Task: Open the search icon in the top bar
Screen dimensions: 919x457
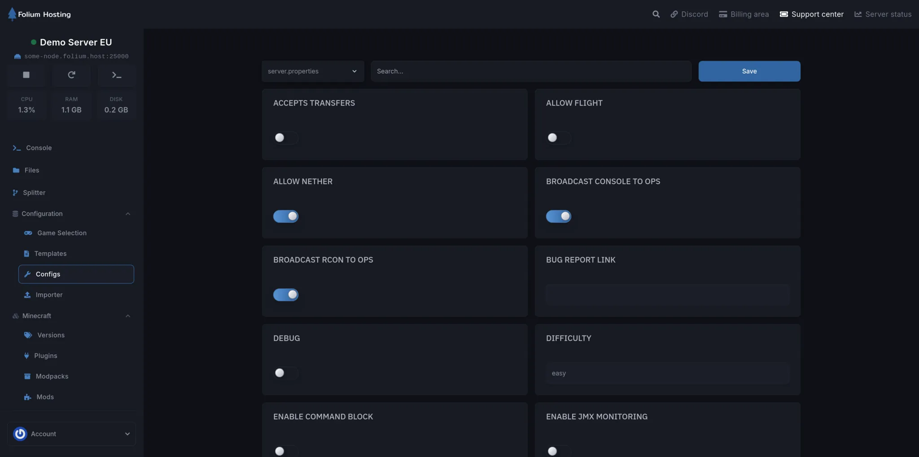Action: [656, 14]
